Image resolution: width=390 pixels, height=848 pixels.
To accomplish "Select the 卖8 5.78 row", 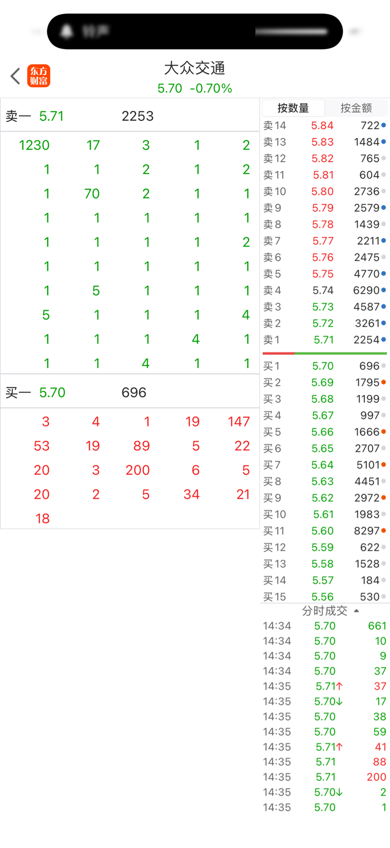I will pyautogui.click(x=324, y=224).
